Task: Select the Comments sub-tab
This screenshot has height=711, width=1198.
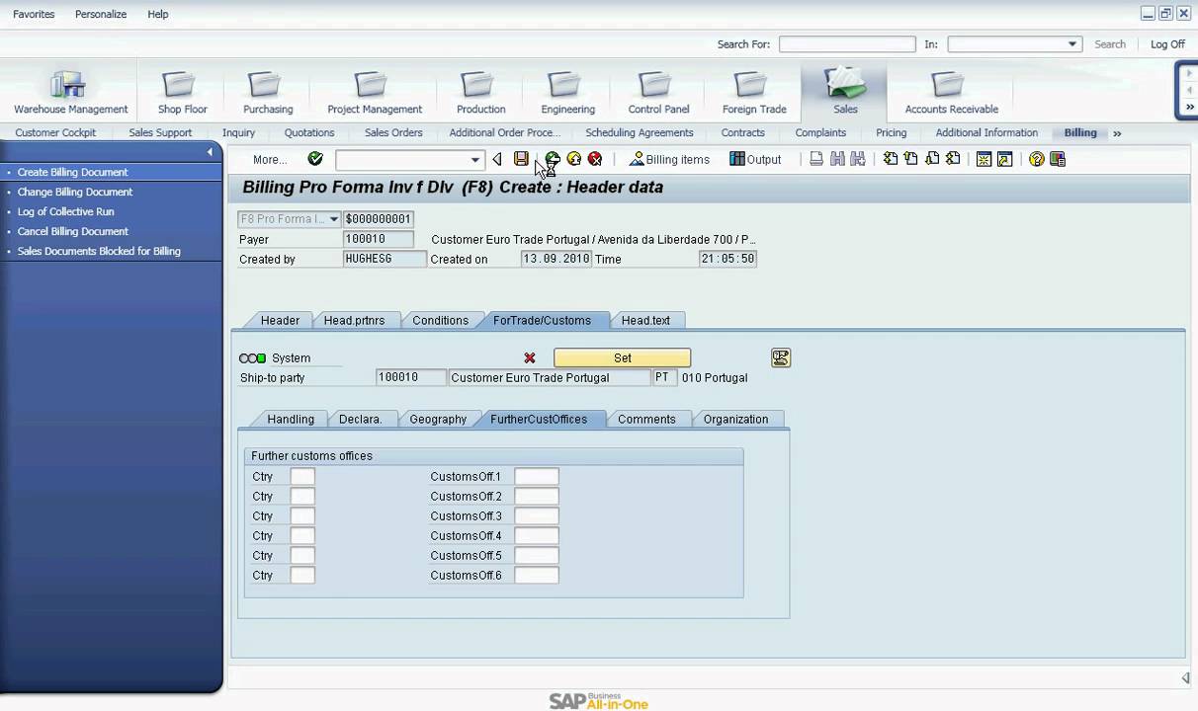Action: pyautogui.click(x=646, y=419)
